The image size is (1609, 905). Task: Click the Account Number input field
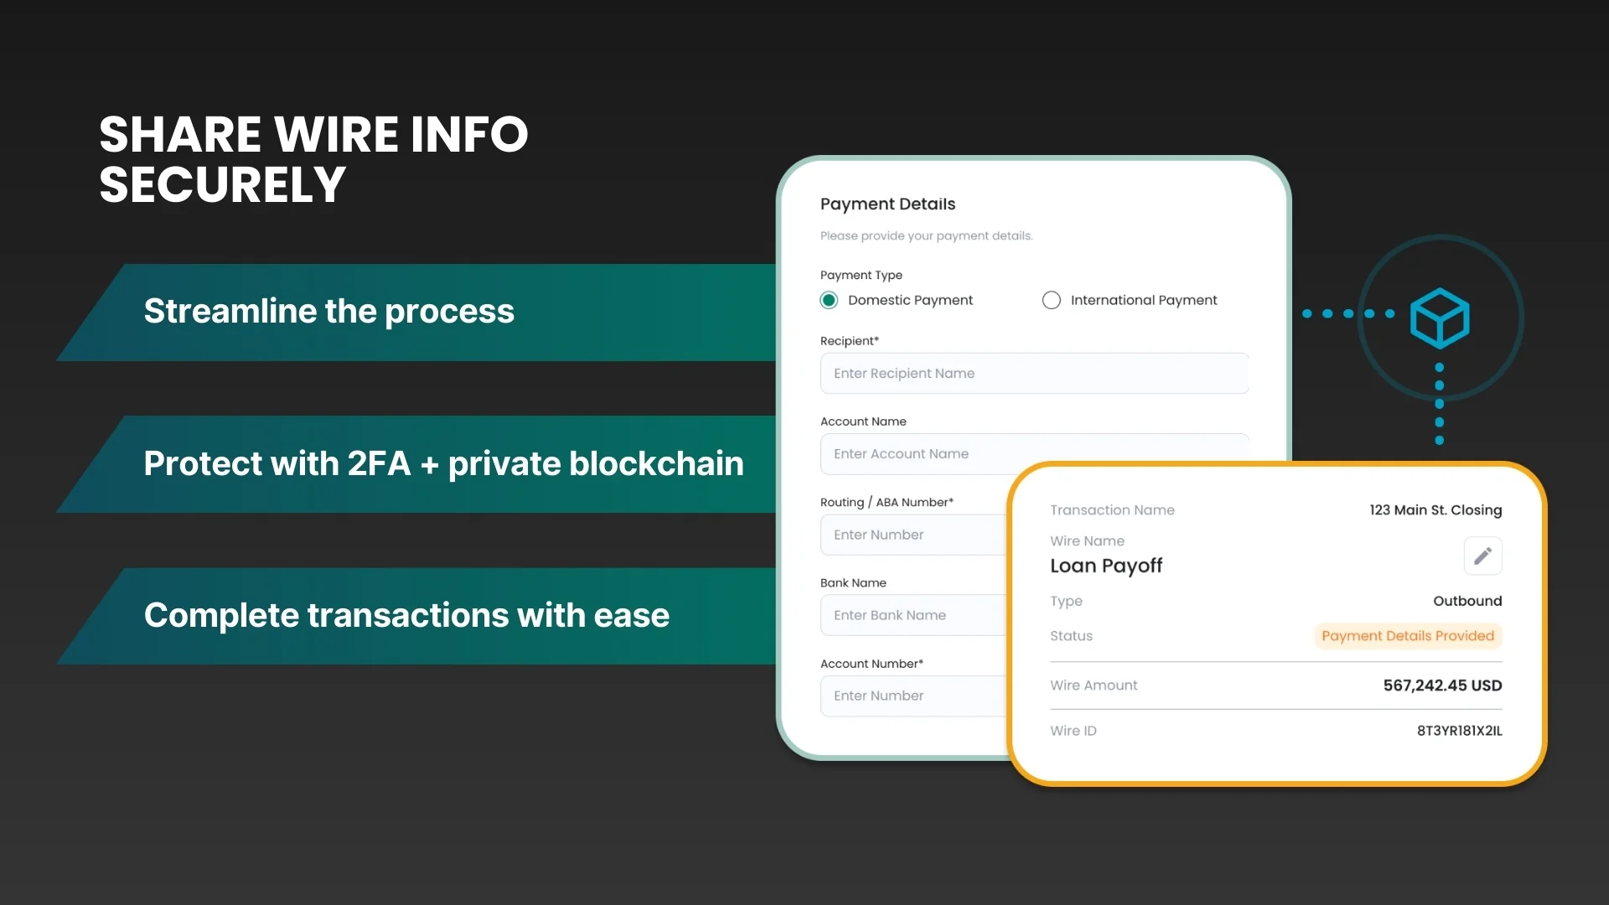pyautogui.click(x=913, y=696)
